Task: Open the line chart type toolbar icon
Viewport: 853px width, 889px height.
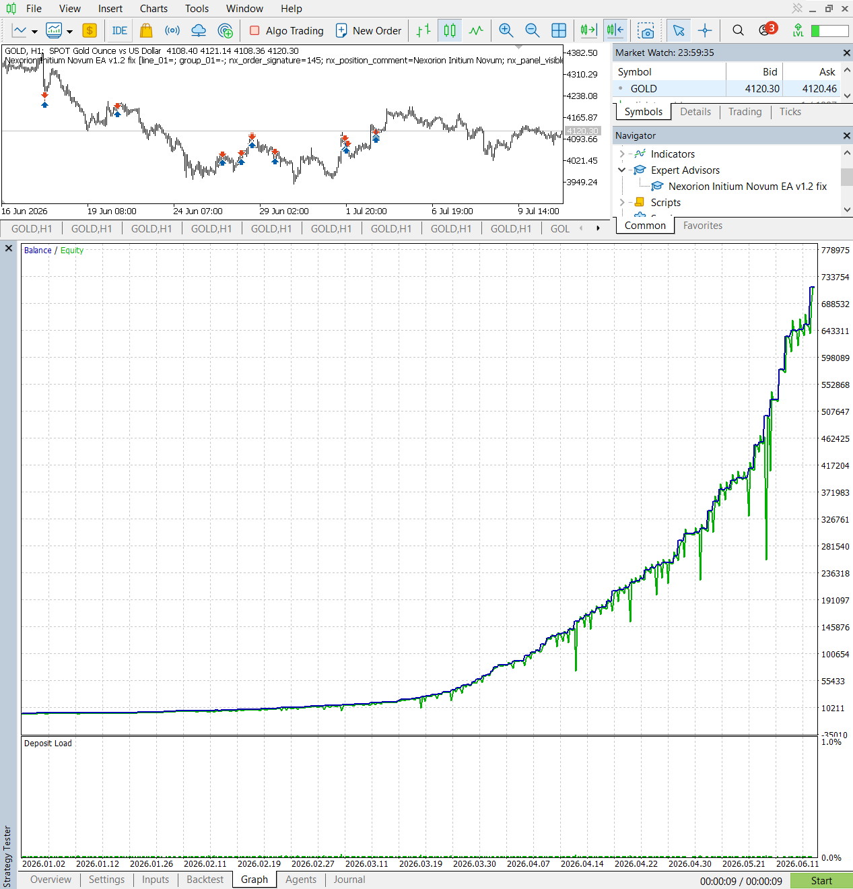Action: tap(19, 30)
